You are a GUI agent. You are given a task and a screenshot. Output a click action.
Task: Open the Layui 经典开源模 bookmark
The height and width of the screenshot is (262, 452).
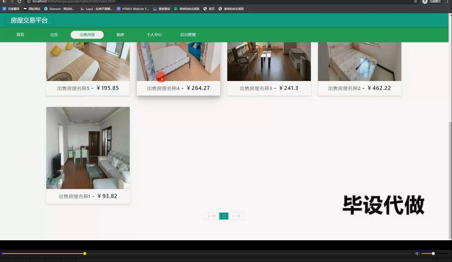96,9
